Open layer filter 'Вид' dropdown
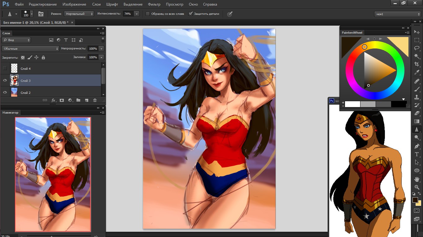Screen dimensions: 423x237 (16, 40)
